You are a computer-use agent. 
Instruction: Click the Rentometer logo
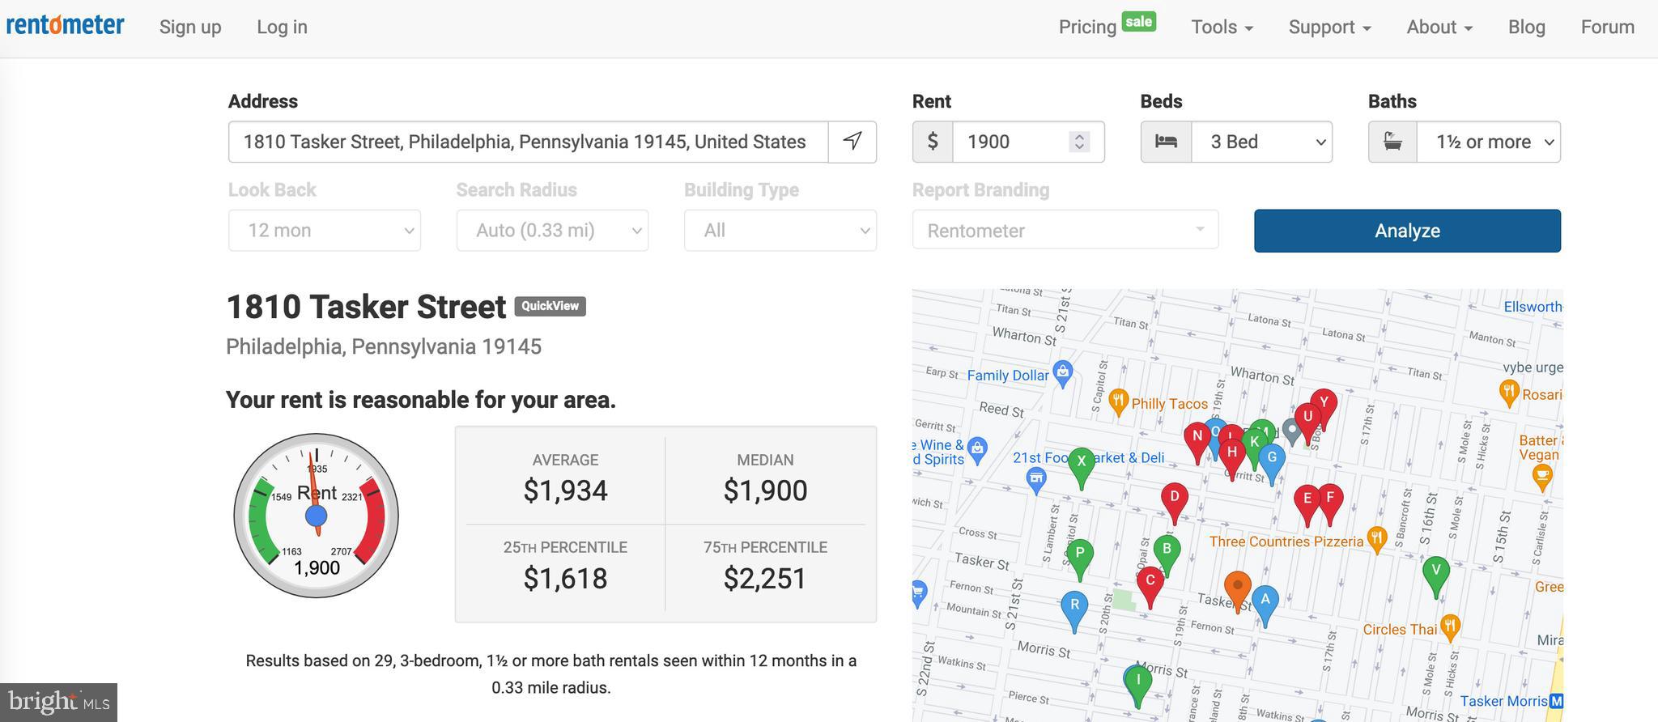66,24
